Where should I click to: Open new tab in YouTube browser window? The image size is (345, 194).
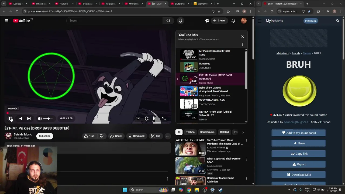pyautogui.click(x=218, y=4)
